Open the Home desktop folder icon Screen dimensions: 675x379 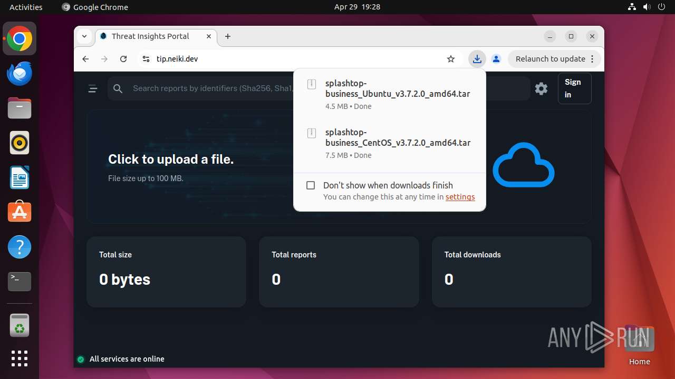[x=639, y=345]
